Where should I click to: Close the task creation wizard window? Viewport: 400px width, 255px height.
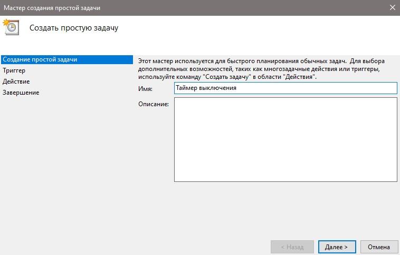tap(392, 8)
